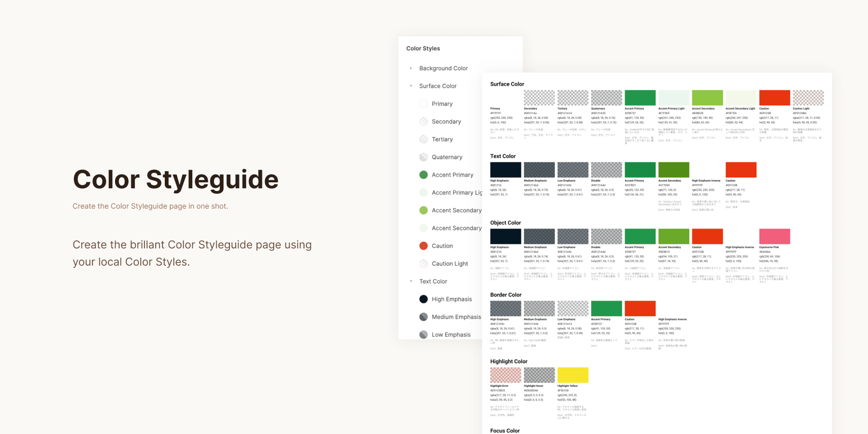Viewport: 868px width, 434px height.
Task: Select the Accent Primary green circle icon
Action: tap(423, 174)
